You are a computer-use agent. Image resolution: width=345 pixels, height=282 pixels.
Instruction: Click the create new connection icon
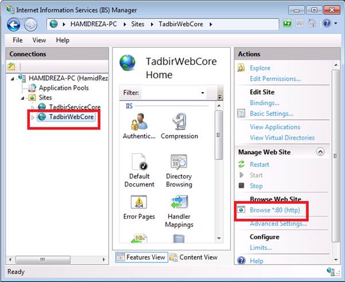click(11, 66)
